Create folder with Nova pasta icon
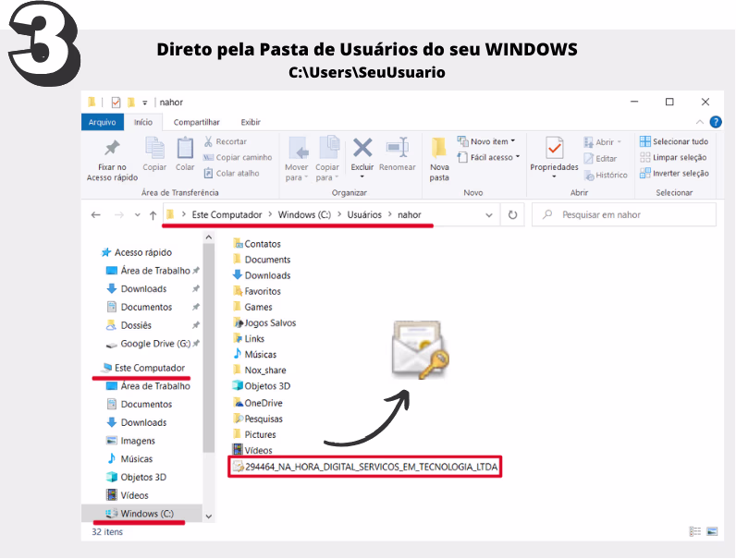The width and height of the screenshot is (736, 559). pyautogui.click(x=439, y=148)
